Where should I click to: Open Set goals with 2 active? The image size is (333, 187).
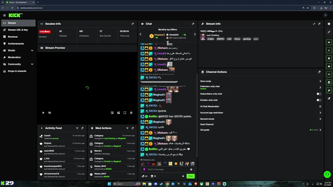(x=261, y=130)
